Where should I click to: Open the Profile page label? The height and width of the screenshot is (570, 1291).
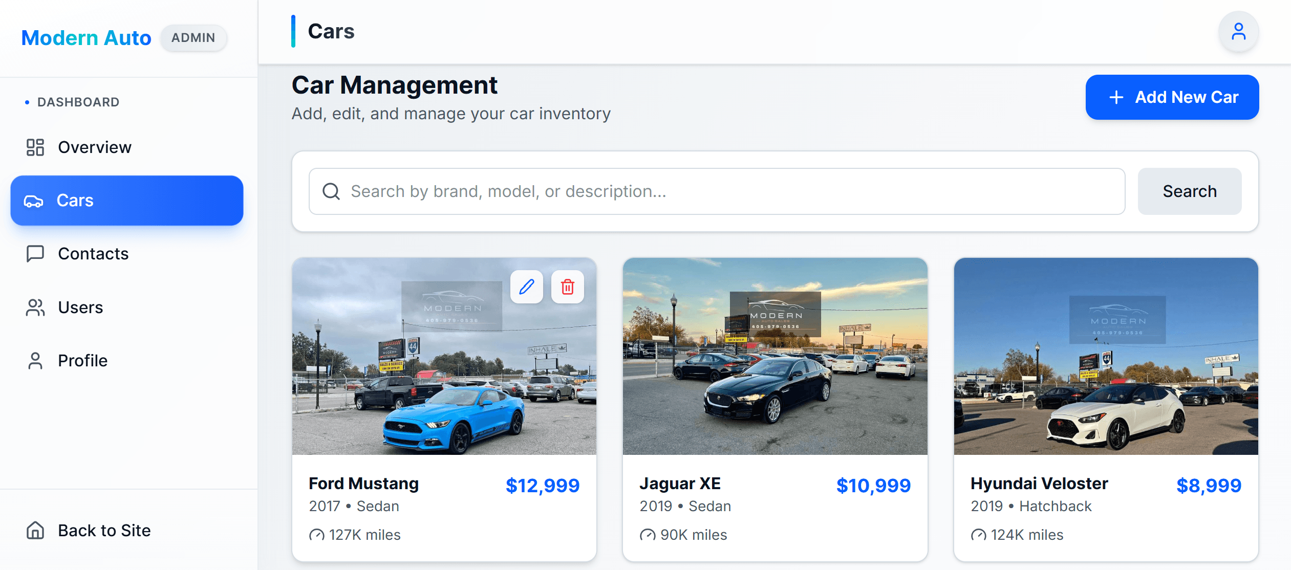pos(83,361)
